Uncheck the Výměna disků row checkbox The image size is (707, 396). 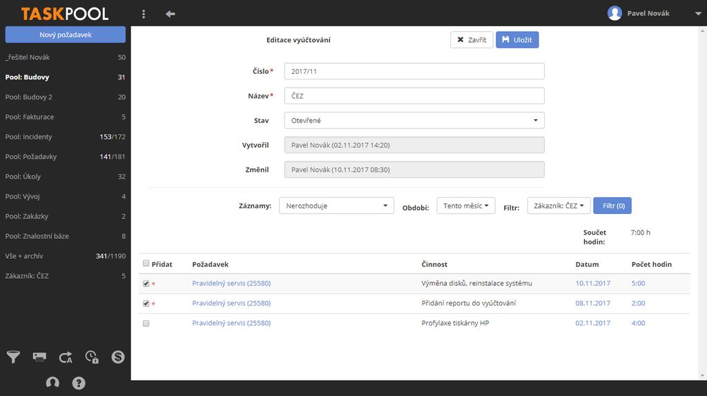[x=146, y=284]
